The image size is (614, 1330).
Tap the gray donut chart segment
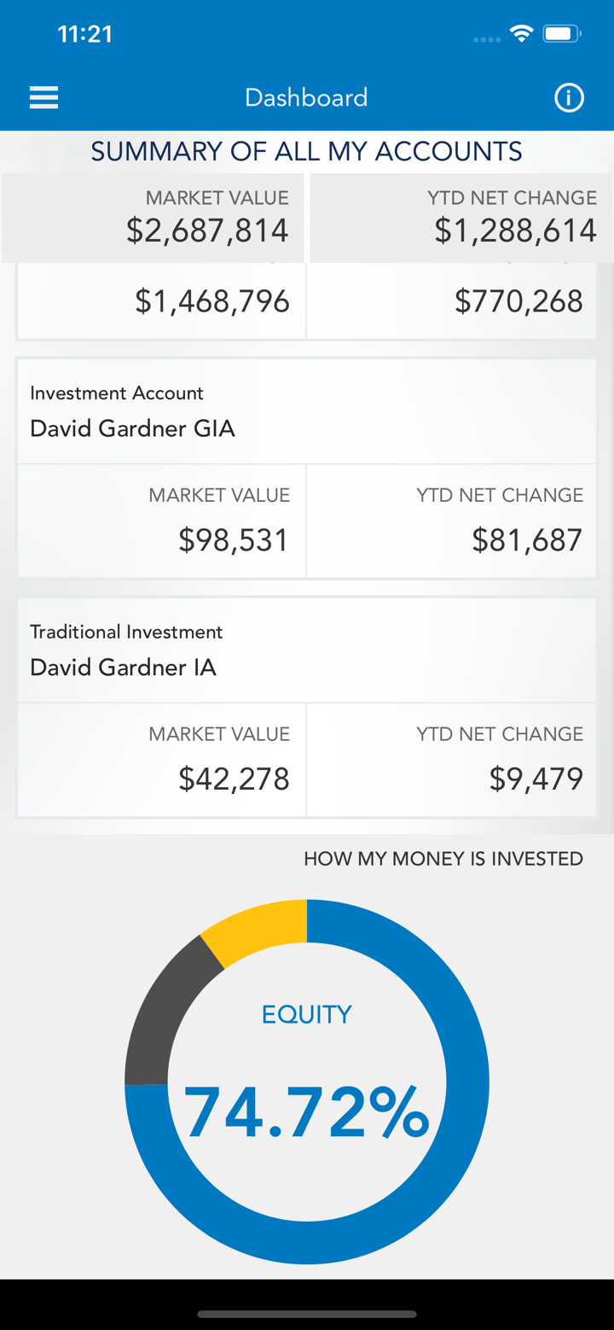tap(162, 1016)
